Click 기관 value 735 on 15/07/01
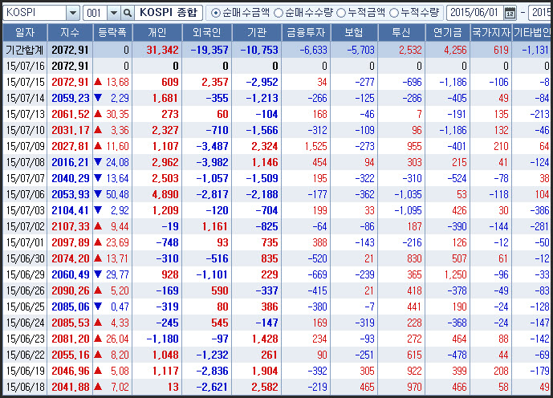This screenshot has height=398, width=553. coord(270,242)
